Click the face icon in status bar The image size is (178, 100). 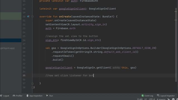(x=173, y=99)
